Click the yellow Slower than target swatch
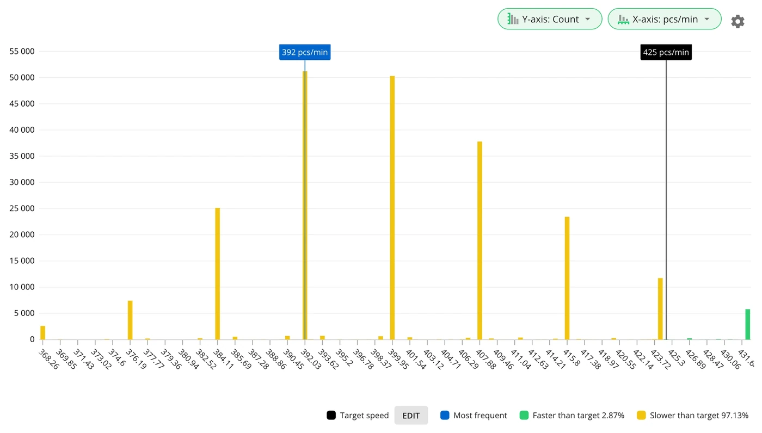 [641, 415]
